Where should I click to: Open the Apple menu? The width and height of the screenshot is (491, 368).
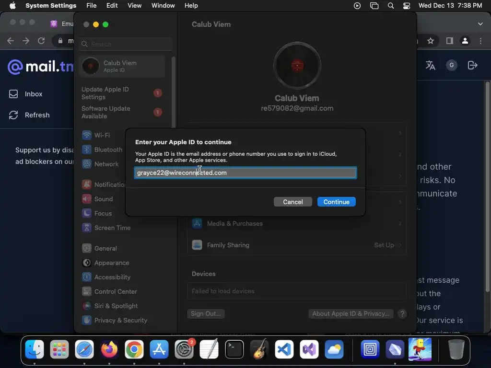(12, 6)
